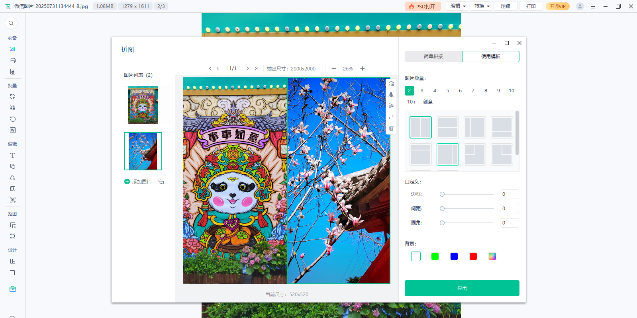Select the shapes tool icon

click(x=13, y=166)
